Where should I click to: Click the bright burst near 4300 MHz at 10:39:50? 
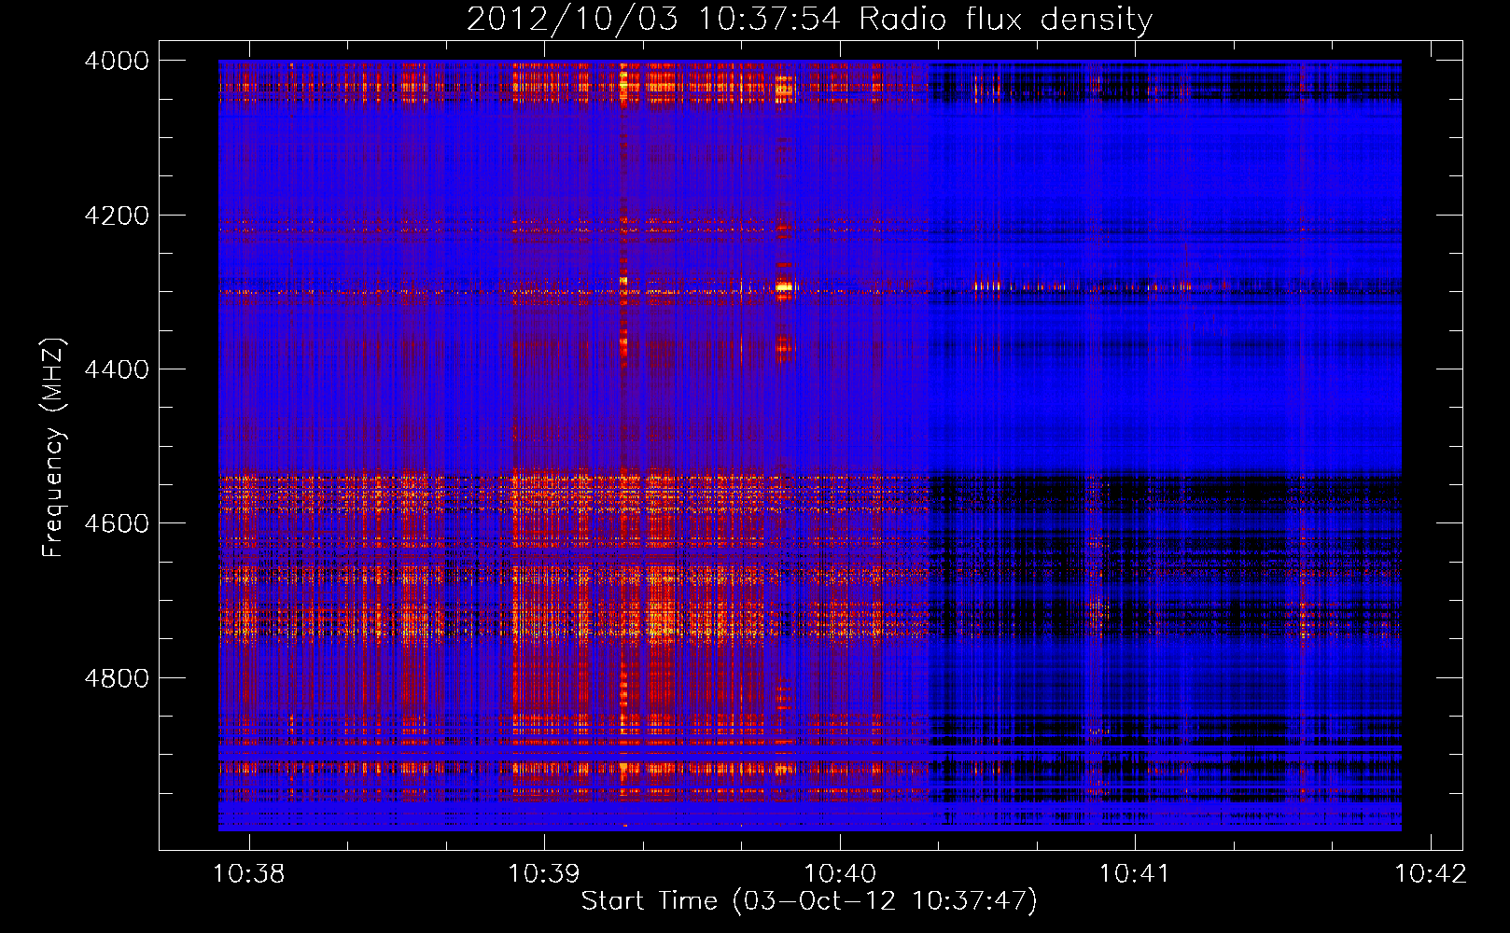784,287
